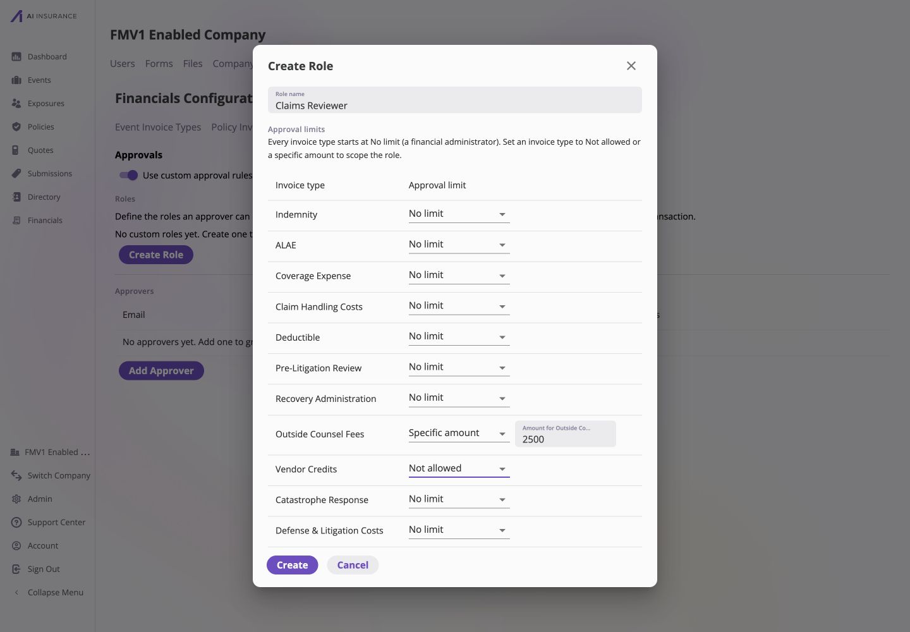
Task: Click the Email column header
Action: point(134,315)
